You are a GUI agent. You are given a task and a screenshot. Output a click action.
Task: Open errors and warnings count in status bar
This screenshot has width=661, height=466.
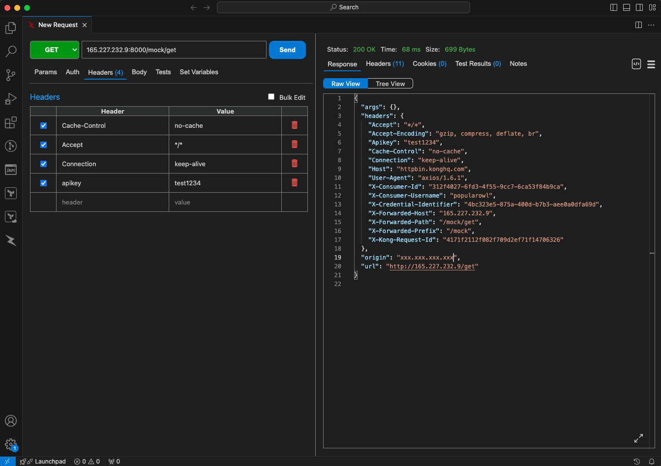[87, 462]
